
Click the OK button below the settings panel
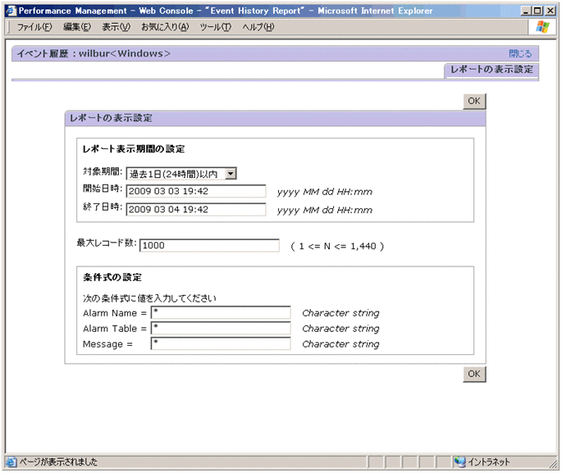474,374
